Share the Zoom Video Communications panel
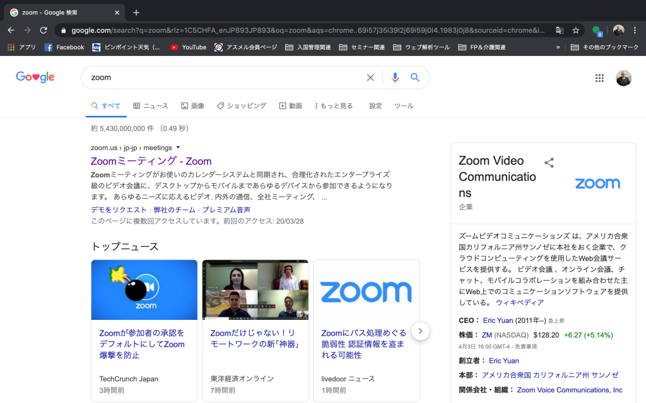Screen dimensions: 646x403 (x=549, y=163)
